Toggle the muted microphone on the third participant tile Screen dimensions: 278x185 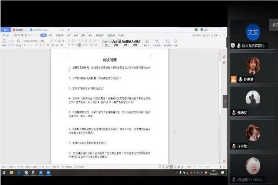[234, 113]
